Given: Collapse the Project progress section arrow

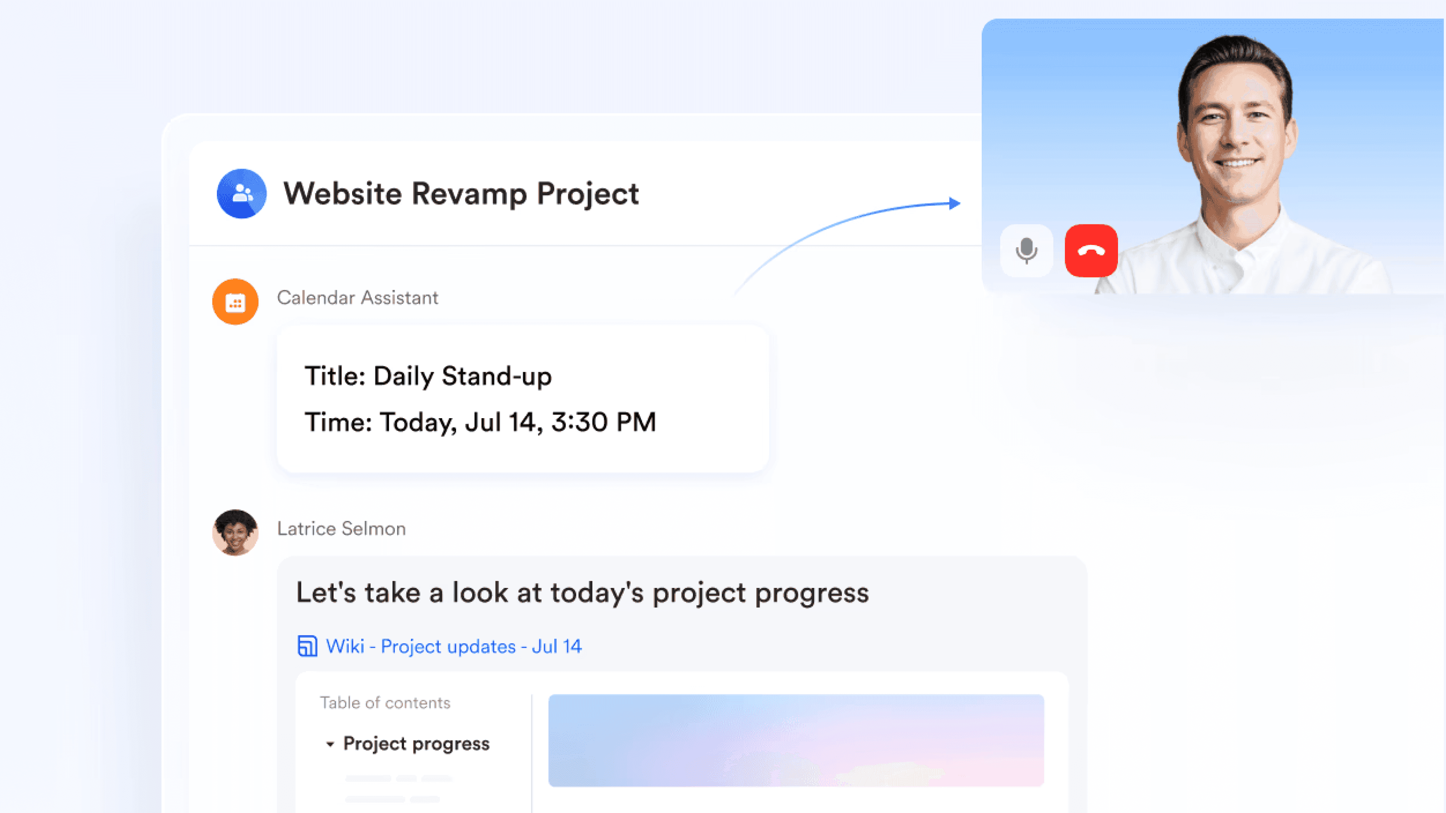Looking at the screenshot, I should [x=330, y=744].
